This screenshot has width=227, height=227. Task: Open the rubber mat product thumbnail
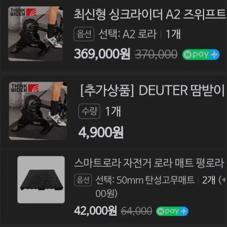click(x=41, y=180)
